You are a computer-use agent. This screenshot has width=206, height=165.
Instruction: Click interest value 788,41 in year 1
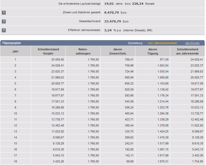pyautogui.click(x=129, y=59)
